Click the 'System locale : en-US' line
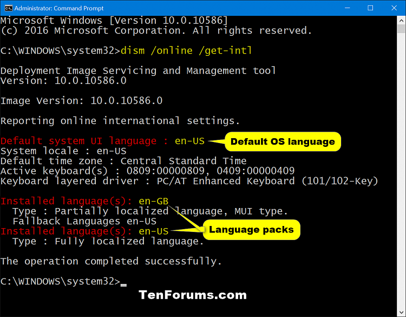 click(63, 151)
